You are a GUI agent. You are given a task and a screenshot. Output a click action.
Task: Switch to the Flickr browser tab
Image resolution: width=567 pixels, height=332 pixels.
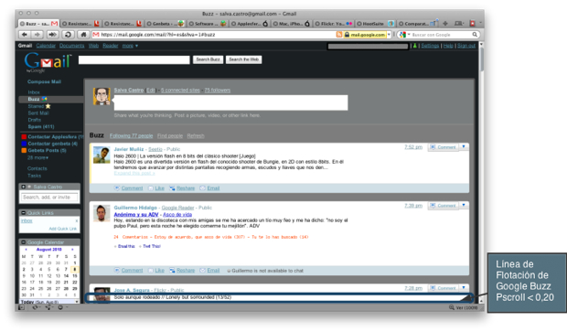click(x=334, y=24)
